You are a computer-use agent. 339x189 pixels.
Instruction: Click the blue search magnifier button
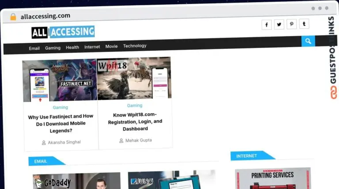[308, 41]
